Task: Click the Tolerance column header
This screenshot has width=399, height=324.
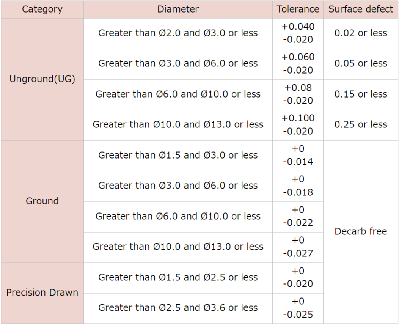Action: pos(298,9)
